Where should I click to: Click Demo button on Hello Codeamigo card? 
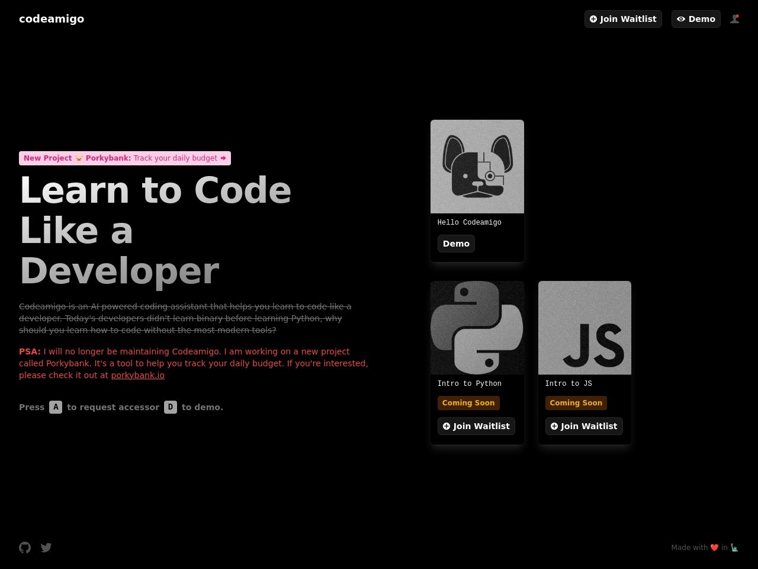tap(456, 244)
